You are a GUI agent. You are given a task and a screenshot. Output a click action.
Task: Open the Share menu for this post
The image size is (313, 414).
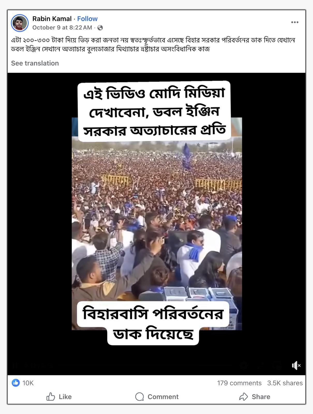point(255,397)
